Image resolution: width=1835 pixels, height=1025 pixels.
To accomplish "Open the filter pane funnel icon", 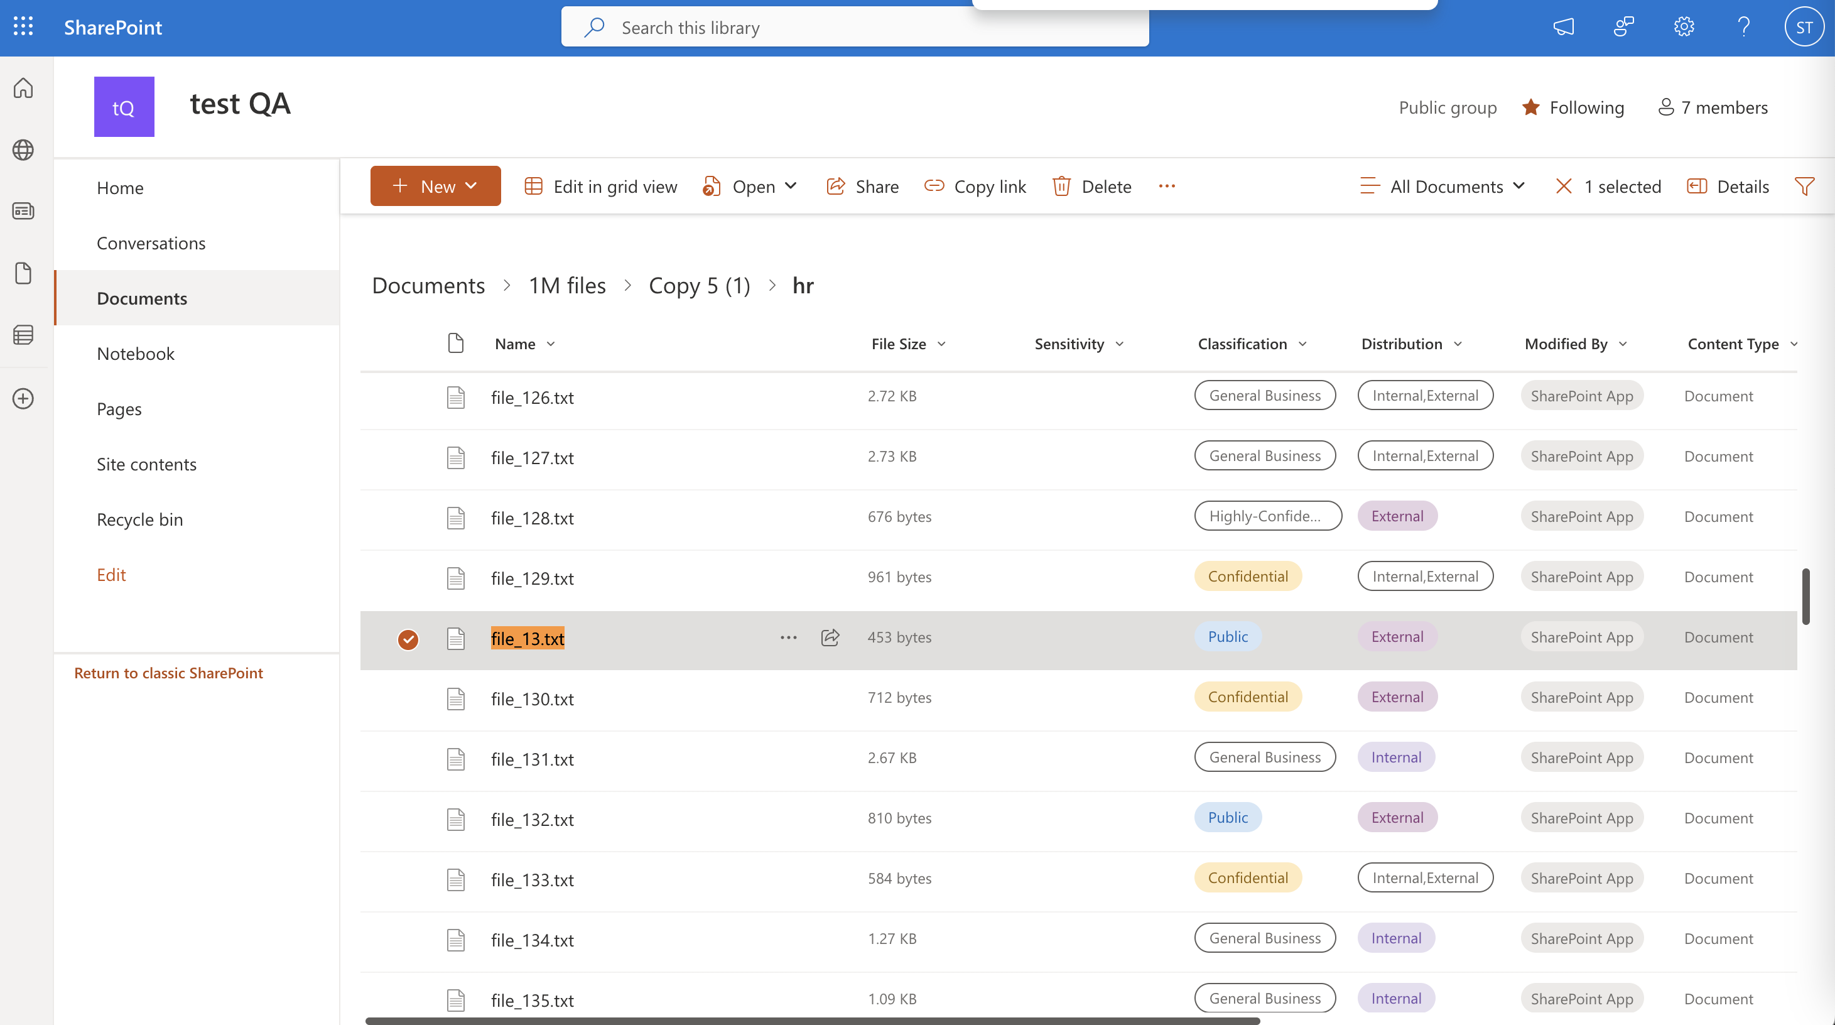I will pyautogui.click(x=1804, y=187).
